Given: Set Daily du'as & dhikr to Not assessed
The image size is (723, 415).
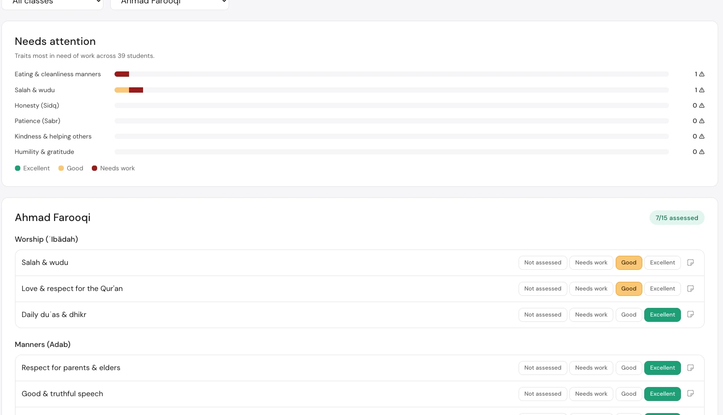Looking at the screenshot, I should point(543,315).
